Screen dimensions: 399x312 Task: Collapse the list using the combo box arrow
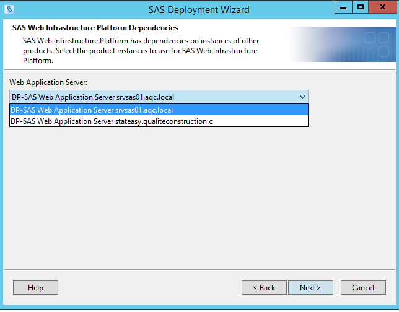click(x=302, y=97)
